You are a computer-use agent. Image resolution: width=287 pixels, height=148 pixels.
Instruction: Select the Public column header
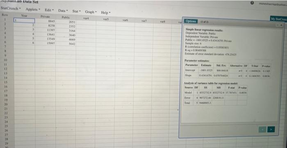click(66, 18)
